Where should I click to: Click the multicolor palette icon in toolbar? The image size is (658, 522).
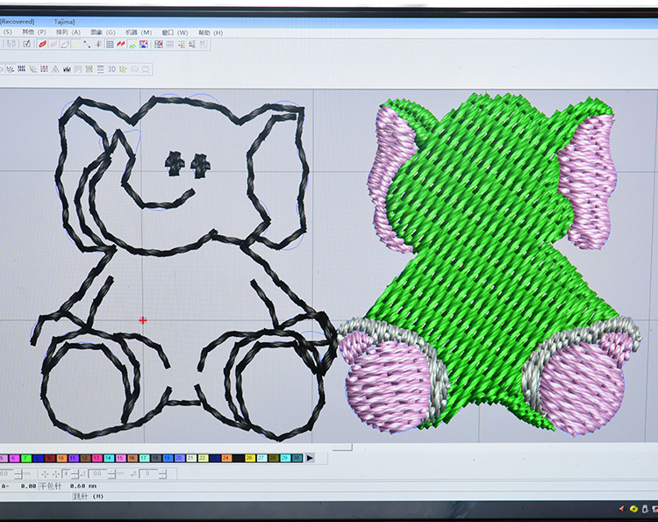(x=143, y=43)
